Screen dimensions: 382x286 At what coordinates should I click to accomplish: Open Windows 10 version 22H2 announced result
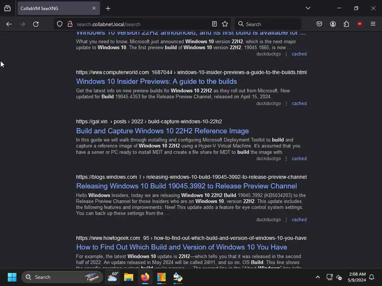pyautogui.click(x=191, y=33)
